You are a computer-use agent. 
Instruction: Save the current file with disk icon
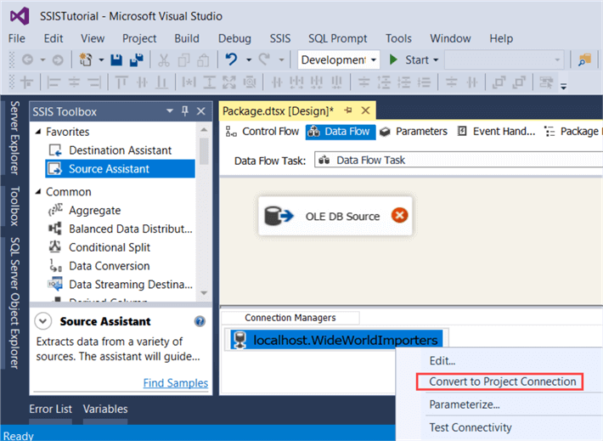pos(116,60)
